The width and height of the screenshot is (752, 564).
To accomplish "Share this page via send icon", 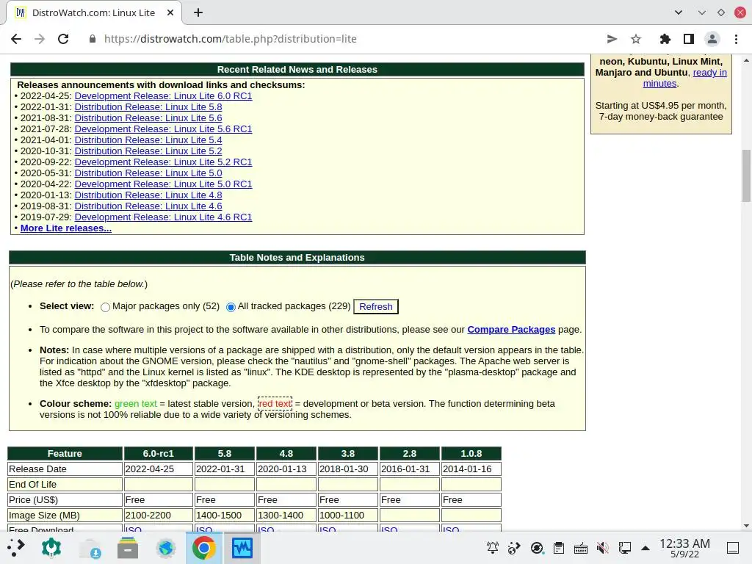I will [612, 39].
